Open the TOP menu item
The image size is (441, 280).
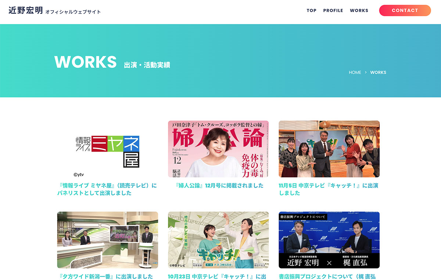pos(311,11)
